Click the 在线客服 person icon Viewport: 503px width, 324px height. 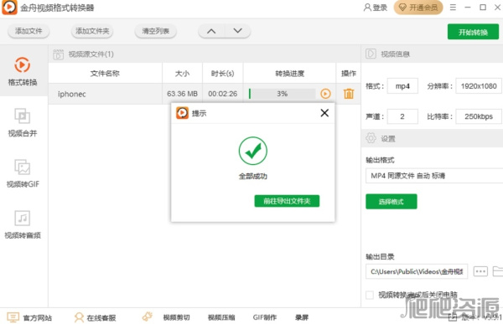pos(79,317)
